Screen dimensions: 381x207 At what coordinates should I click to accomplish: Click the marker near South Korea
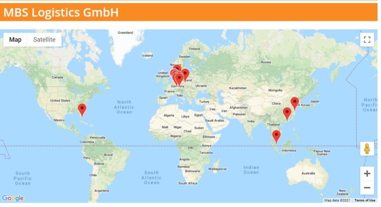pos(295,103)
